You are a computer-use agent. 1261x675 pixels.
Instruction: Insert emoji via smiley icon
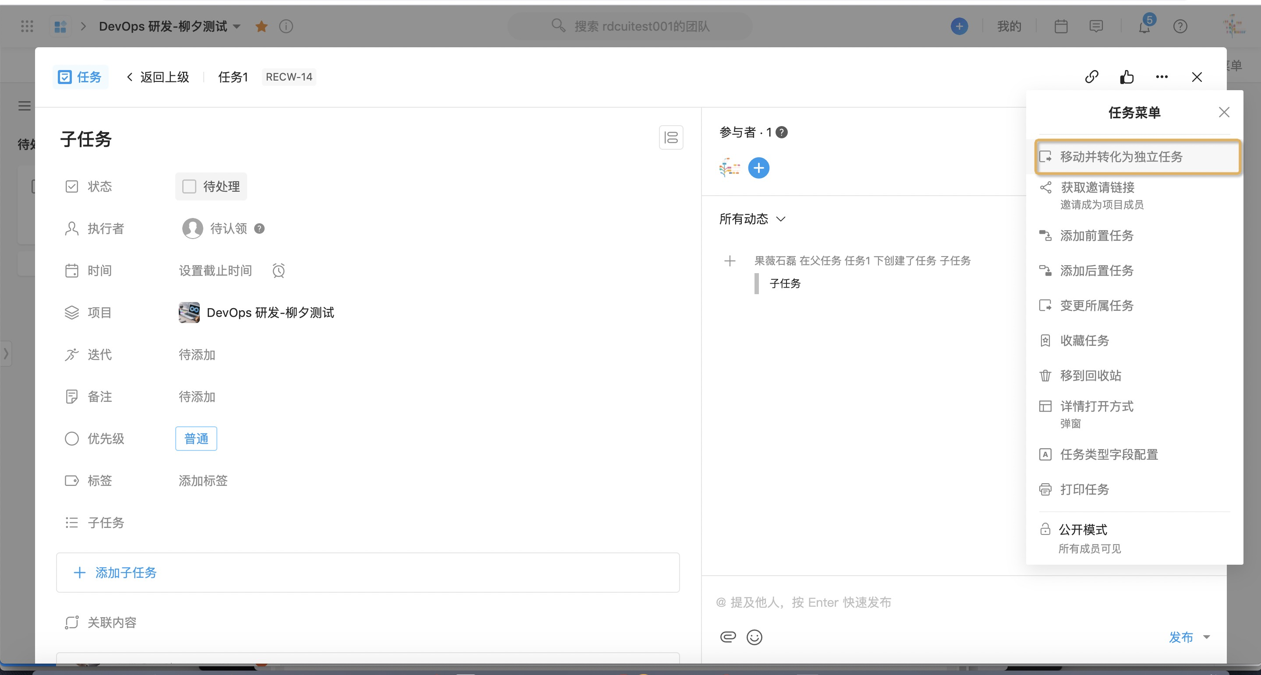pos(754,637)
